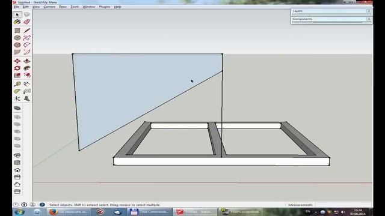This screenshot has width=385, height=216.
Task: Expand the Layers panel
Action: point(368,11)
